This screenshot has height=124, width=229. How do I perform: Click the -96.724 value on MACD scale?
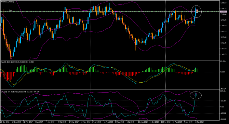(x=223, y=88)
